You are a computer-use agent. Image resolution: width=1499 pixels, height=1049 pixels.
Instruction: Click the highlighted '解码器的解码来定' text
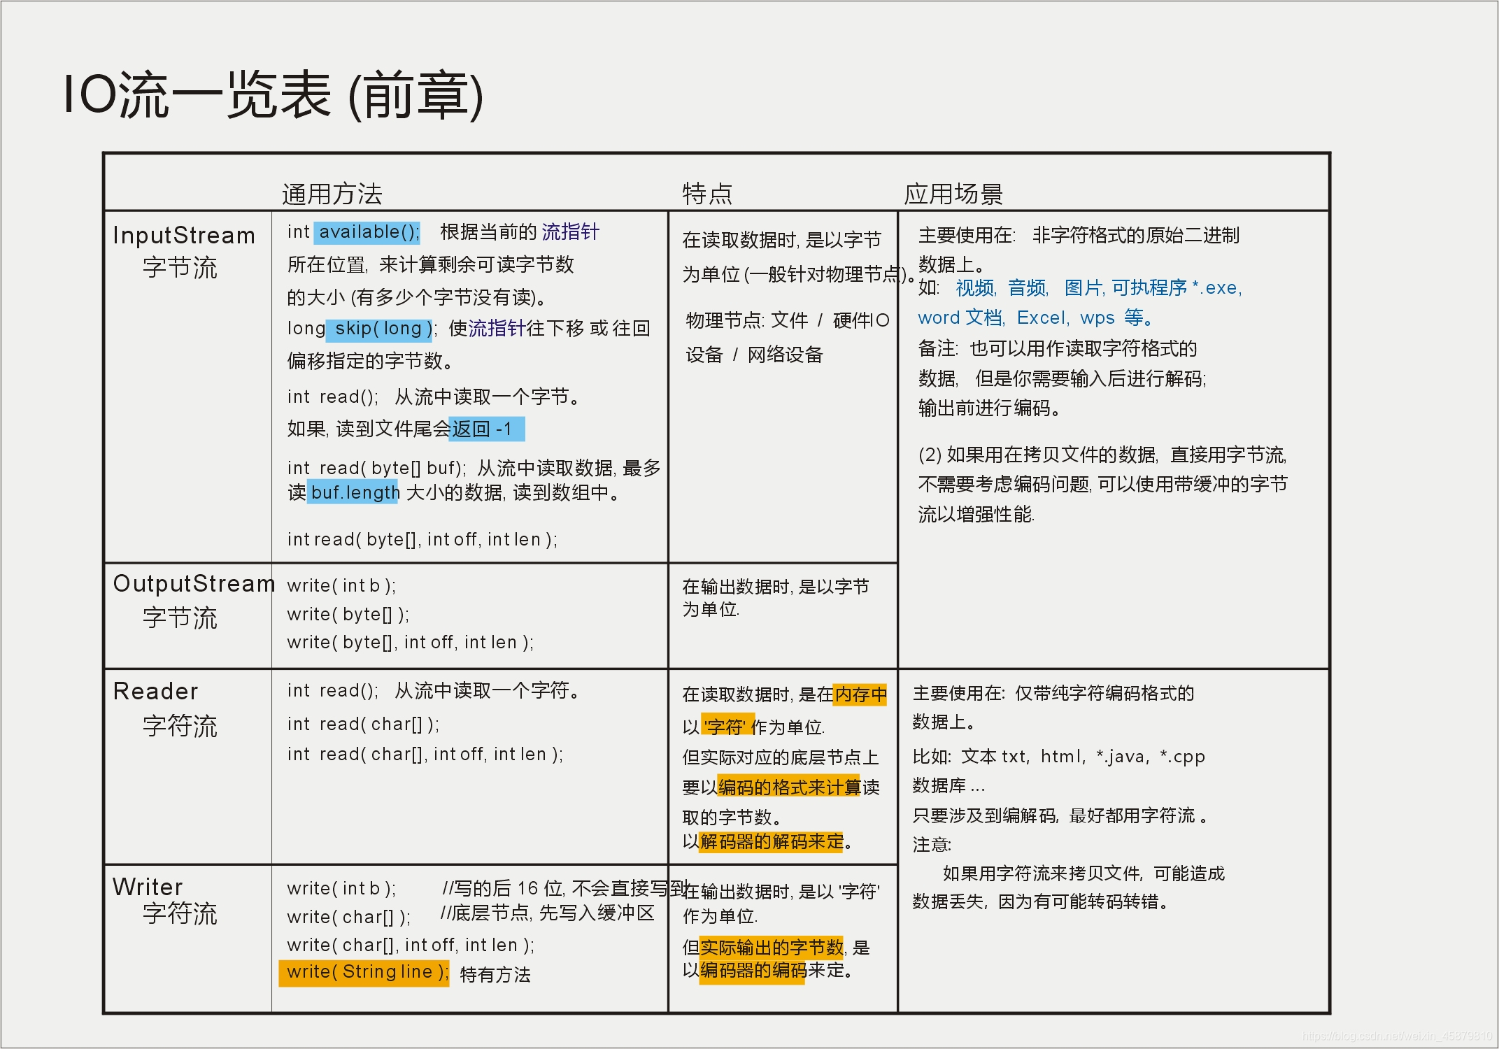click(772, 841)
